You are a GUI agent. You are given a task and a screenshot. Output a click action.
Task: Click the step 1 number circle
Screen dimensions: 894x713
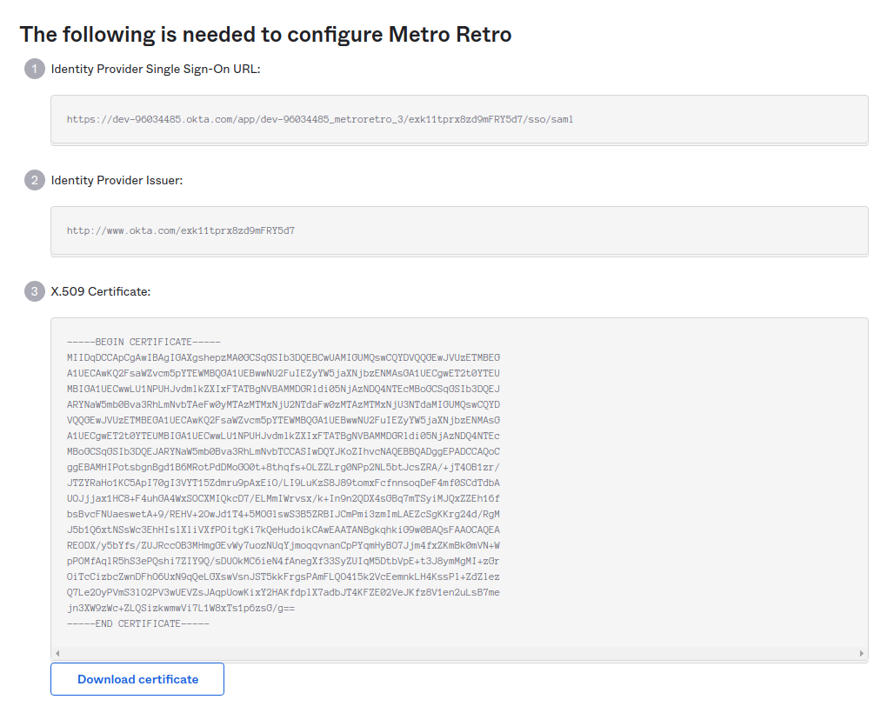click(x=35, y=69)
